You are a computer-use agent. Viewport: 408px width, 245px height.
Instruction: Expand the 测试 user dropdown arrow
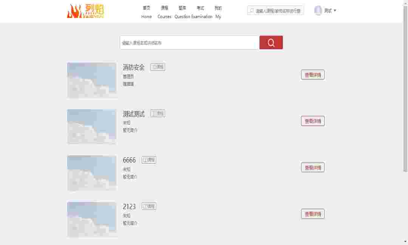[x=335, y=11]
